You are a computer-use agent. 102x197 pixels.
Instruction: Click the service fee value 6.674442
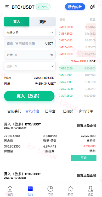coord(50,146)
